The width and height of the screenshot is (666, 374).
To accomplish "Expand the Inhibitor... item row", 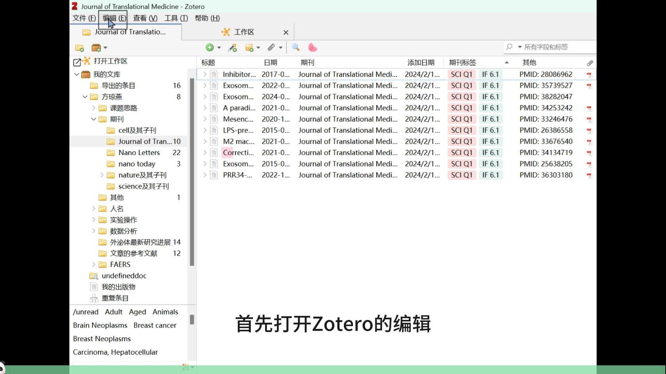I will point(205,74).
